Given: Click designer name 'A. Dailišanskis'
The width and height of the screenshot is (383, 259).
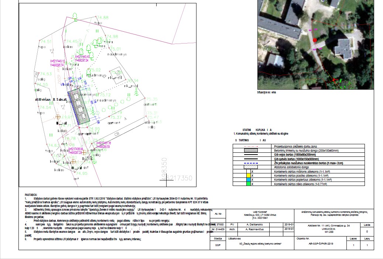Looking at the screenshot, I should pos(255,225).
